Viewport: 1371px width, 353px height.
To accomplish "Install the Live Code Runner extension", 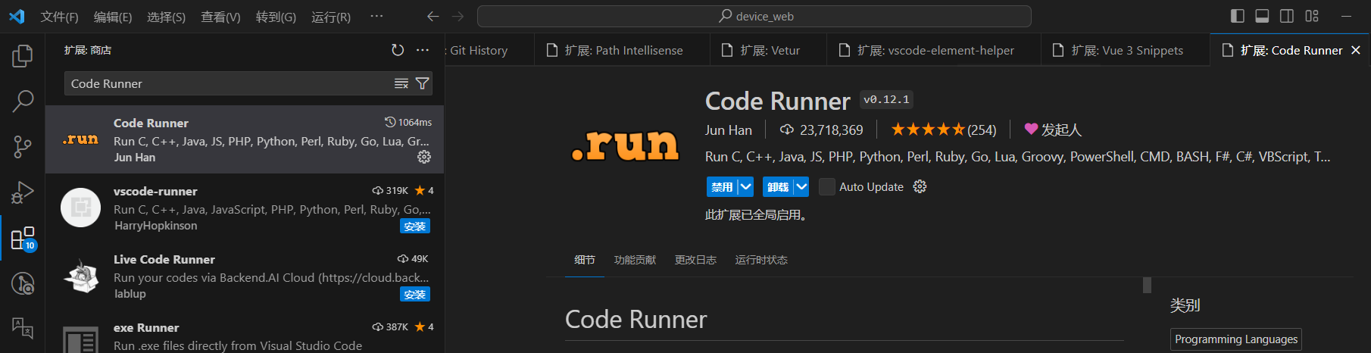I will pyautogui.click(x=415, y=294).
